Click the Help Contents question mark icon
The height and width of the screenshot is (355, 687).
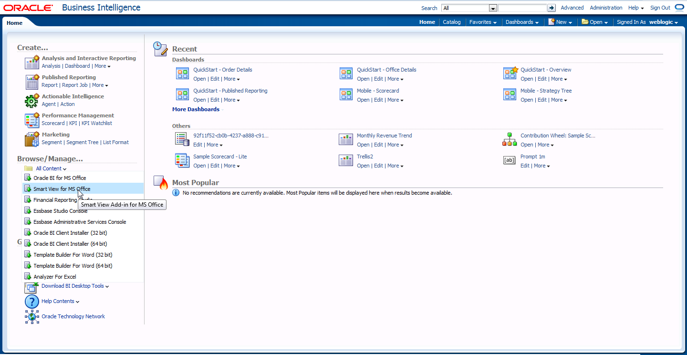31,301
